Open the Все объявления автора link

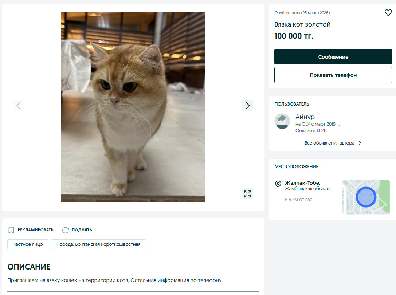[329, 143]
